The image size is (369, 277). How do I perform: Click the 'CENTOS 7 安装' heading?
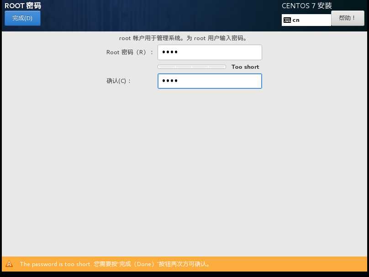click(x=306, y=5)
